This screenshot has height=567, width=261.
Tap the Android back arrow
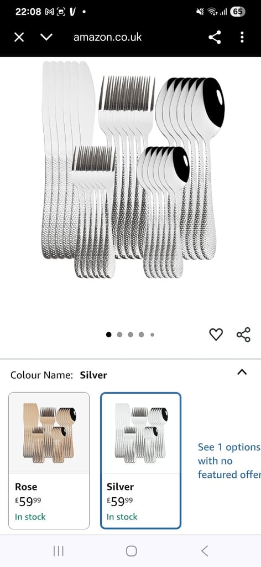pyautogui.click(x=205, y=551)
